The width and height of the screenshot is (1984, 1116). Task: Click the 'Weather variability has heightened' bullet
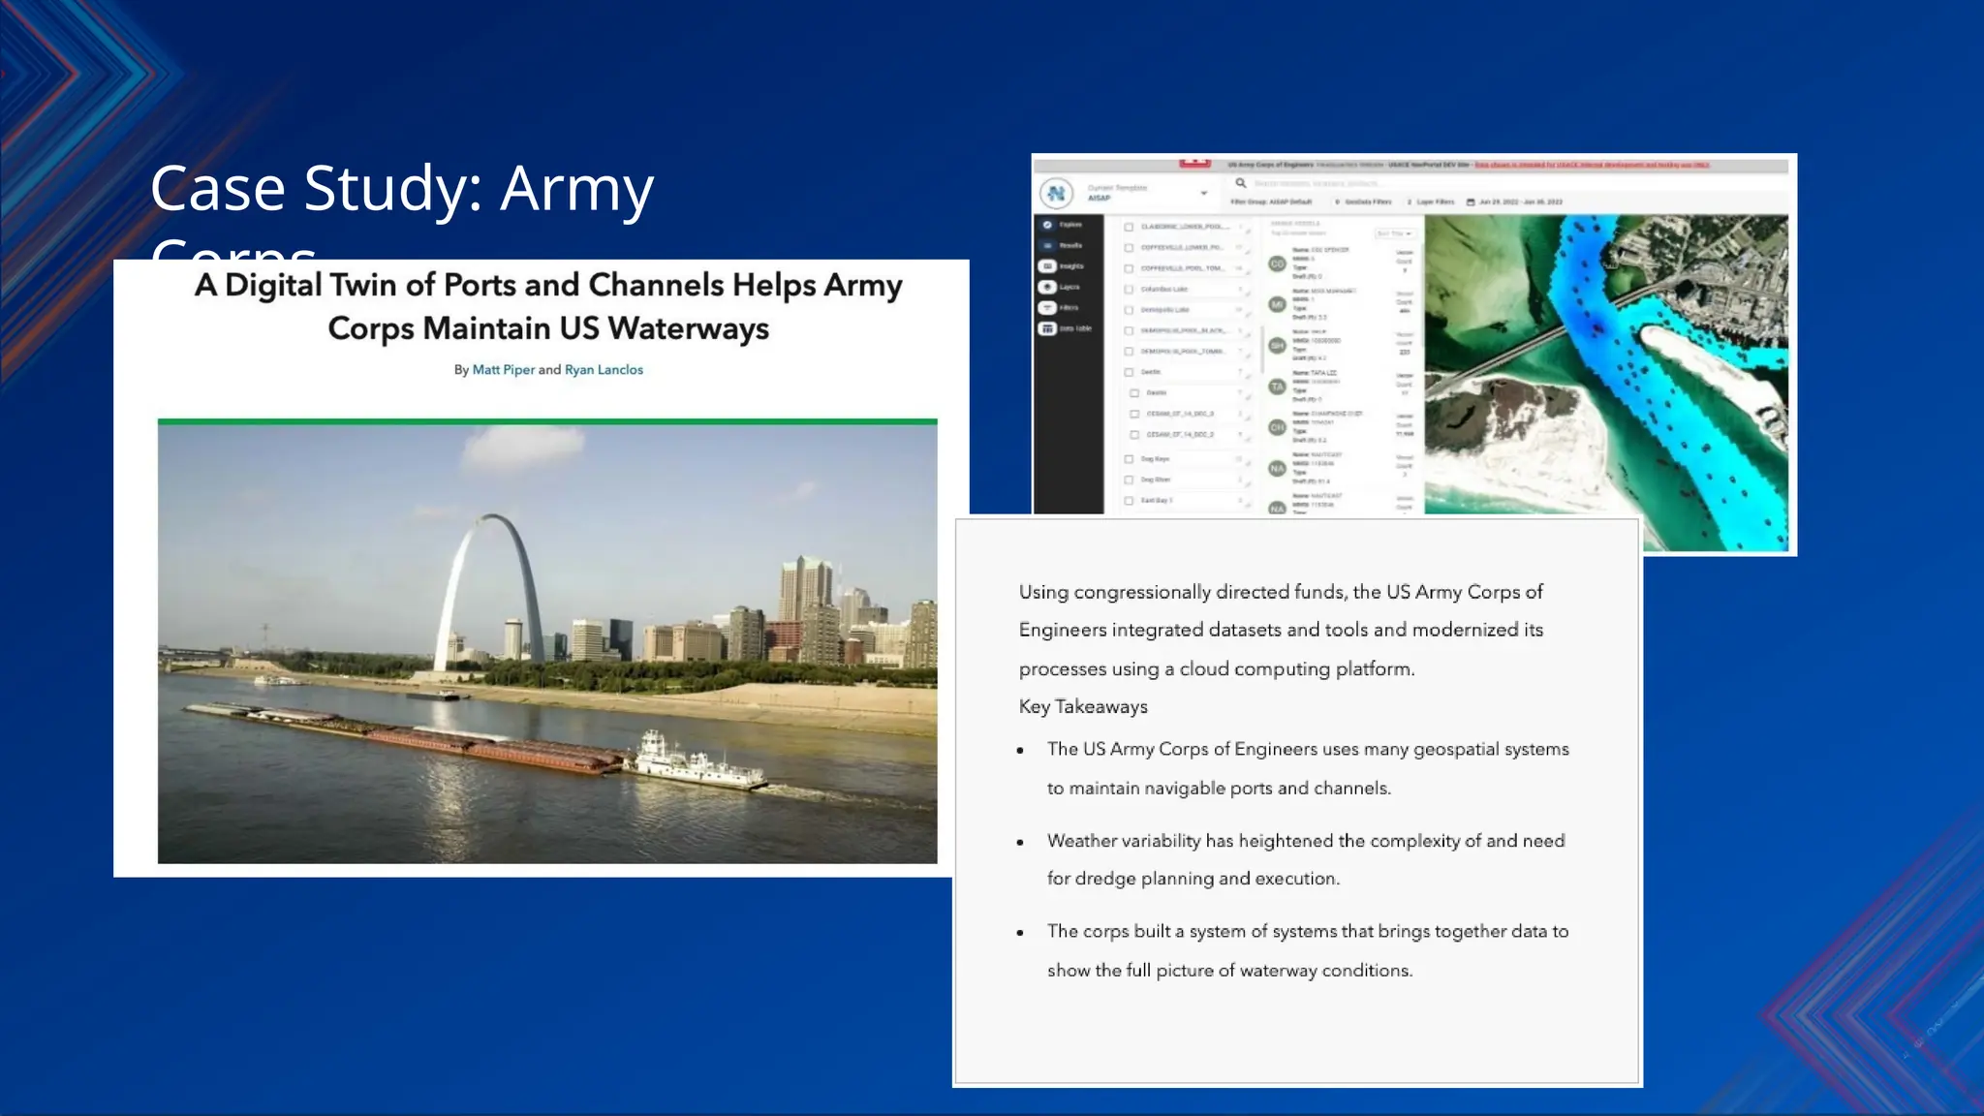1306,859
